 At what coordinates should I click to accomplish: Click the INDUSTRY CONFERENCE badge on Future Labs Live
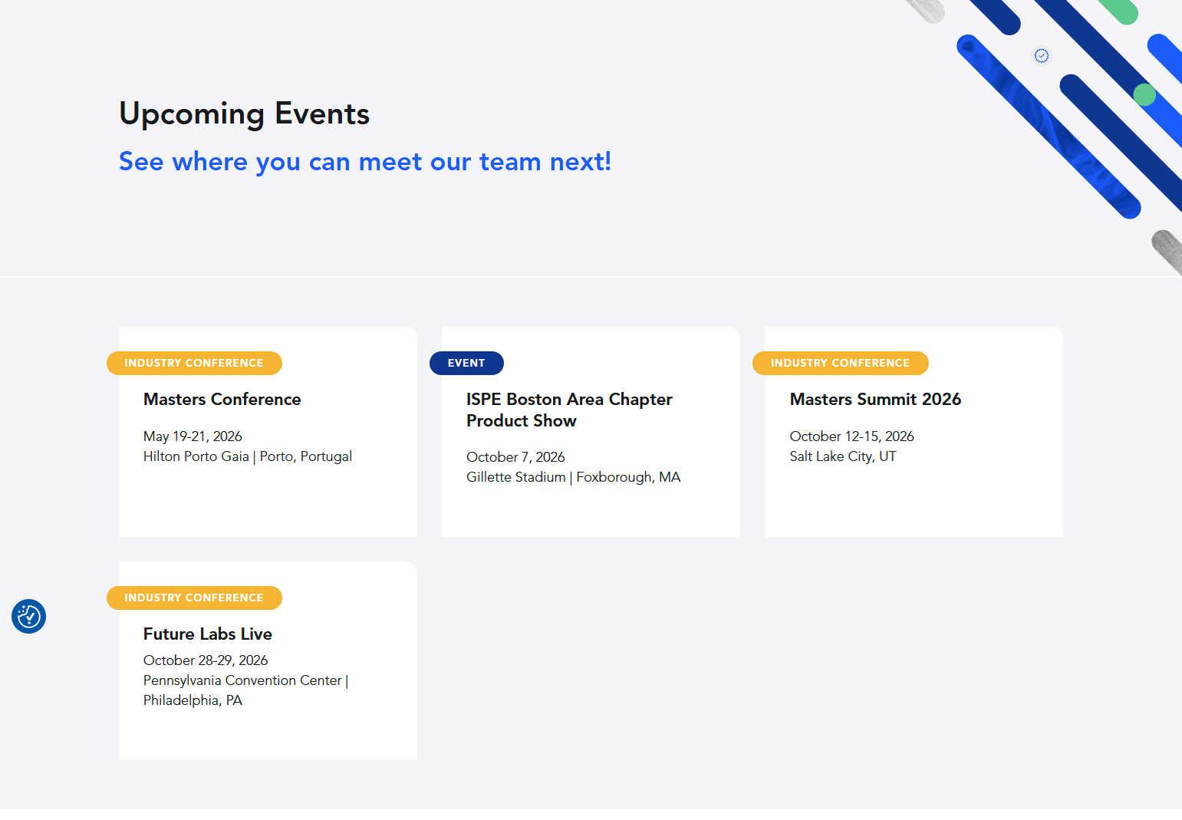click(x=194, y=598)
